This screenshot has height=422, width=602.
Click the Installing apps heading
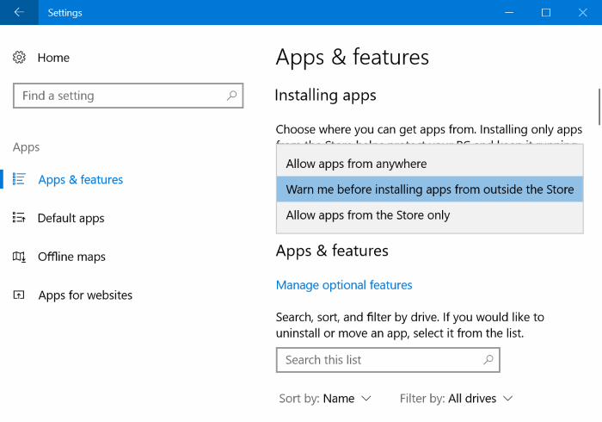326,95
